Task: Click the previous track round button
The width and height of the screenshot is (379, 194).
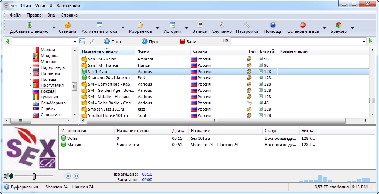Action: tap(68, 176)
